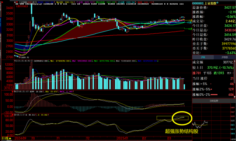
Task: Click the small red marker icon beside MACD label
Action: [x=13, y=92]
